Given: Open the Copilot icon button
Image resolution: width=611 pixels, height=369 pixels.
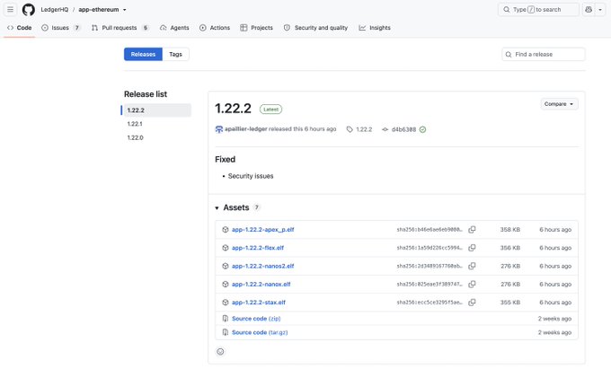Looking at the screenshot, I should pyautogui.click(x=589, y=9).
